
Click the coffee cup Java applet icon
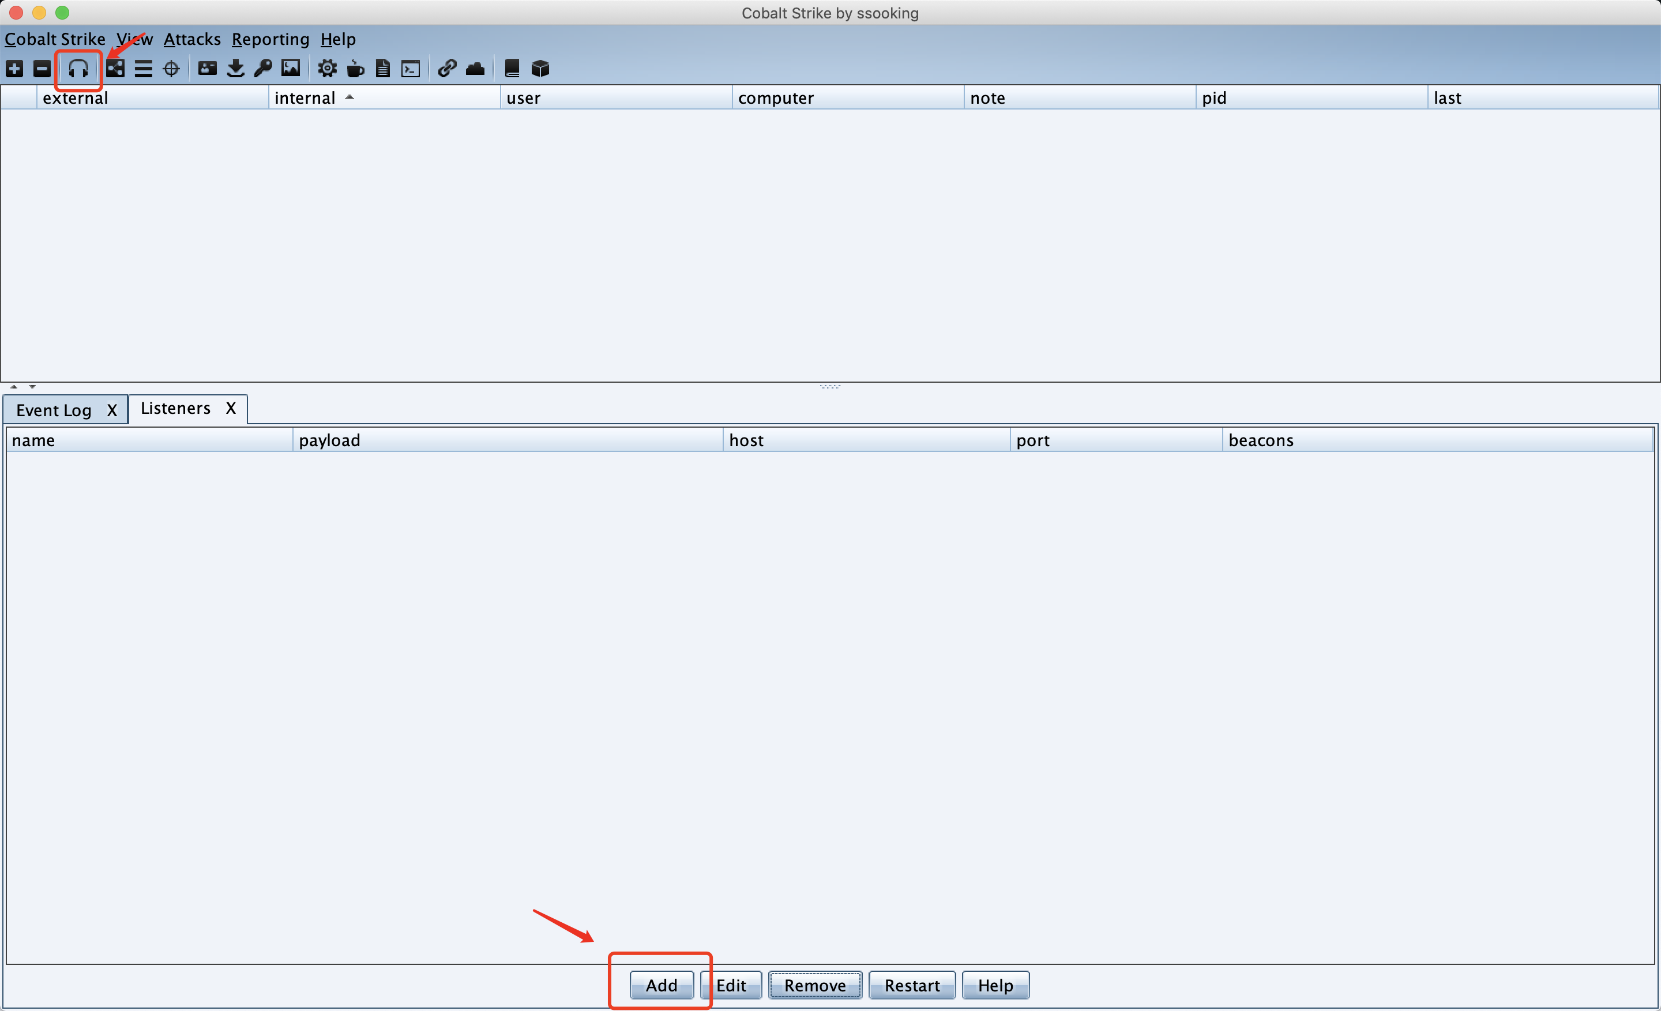pos(355,69)
